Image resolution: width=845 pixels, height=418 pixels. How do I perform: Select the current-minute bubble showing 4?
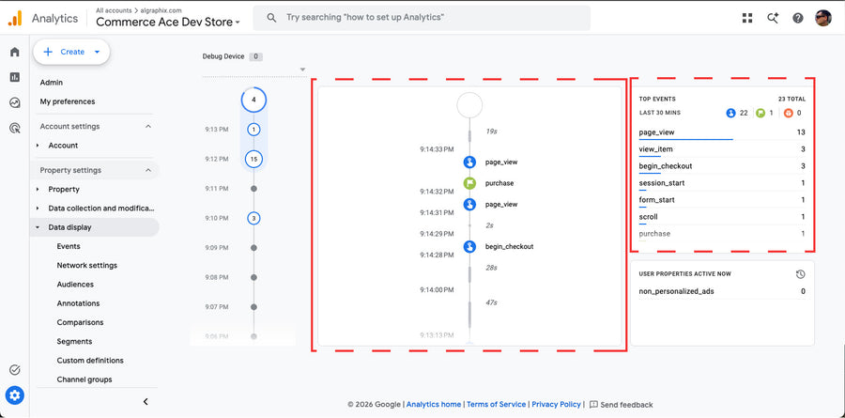[253, 100]
